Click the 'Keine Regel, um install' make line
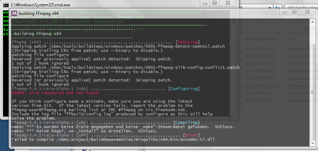Image resolution: width=318 pixels, height=151 pixels. coord(84,131)
